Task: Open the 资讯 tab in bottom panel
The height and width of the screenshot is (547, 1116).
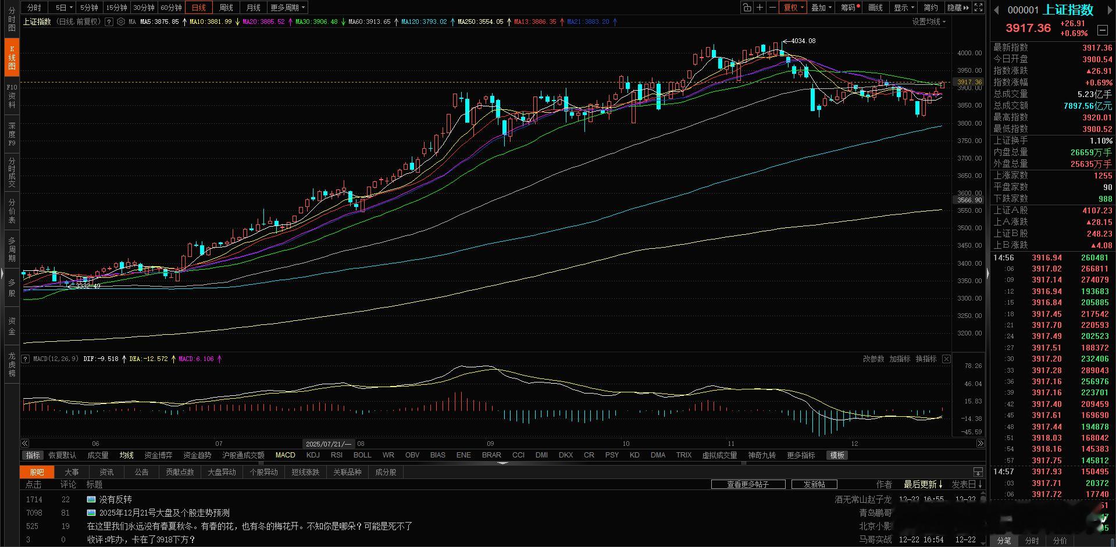Action: [x=106, y=472]
